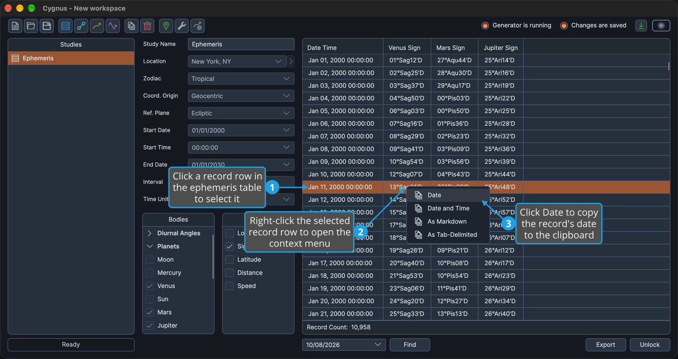Click the Jupiter Sign column header
Screen dimensions: 678x359
click(500, 48)
